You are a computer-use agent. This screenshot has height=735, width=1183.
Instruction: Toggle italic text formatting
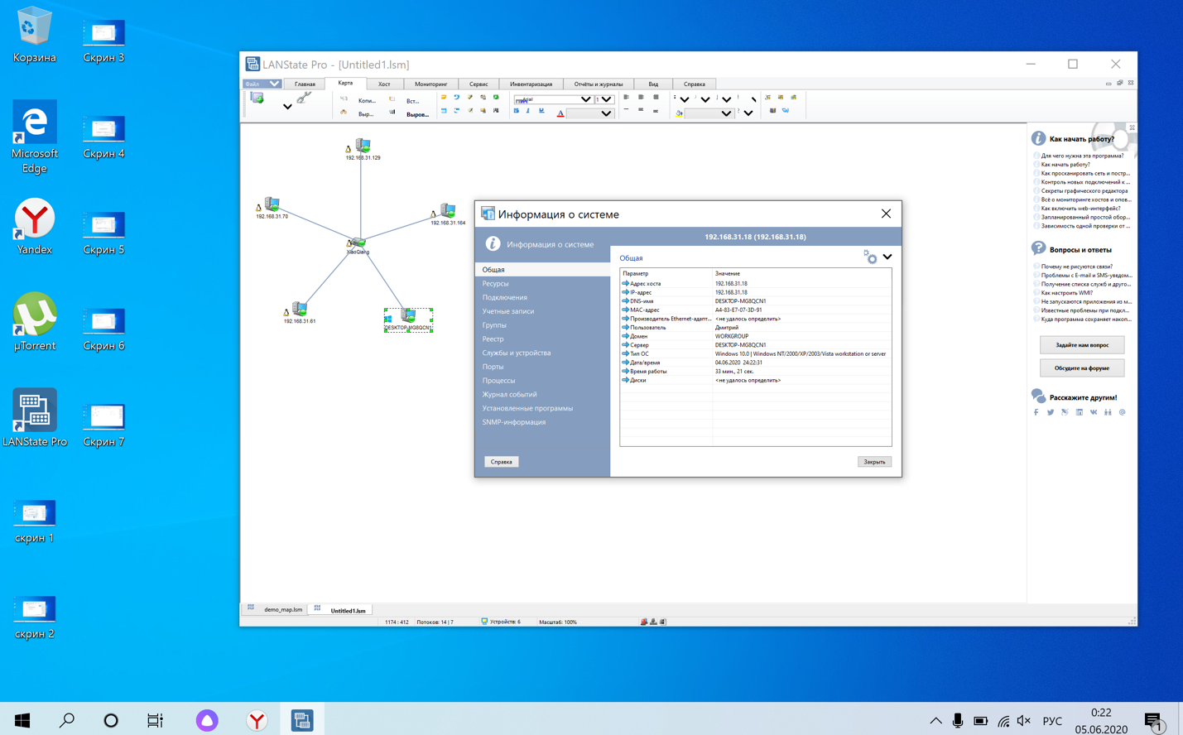pos(528,111)
